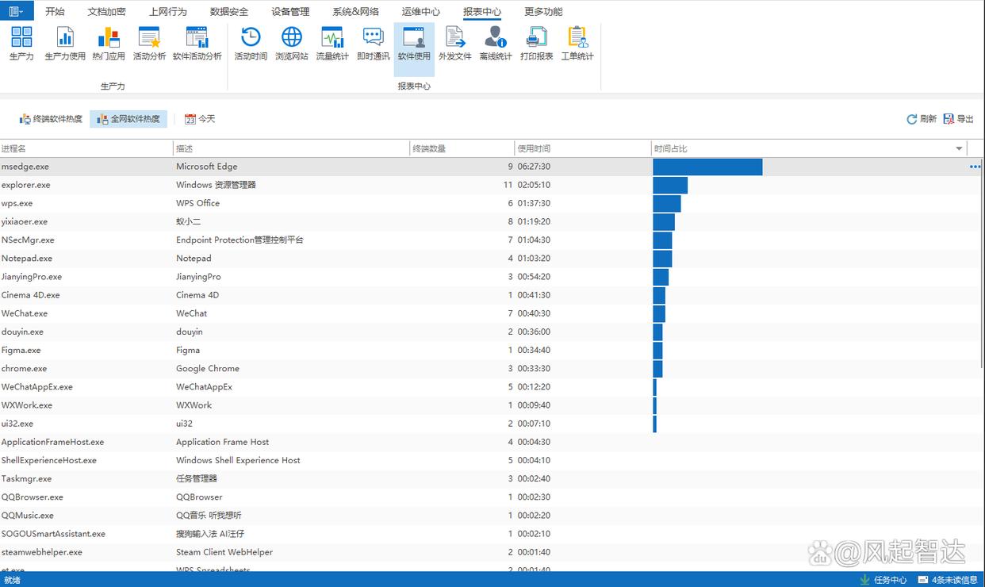This screenshot has height=587, width=985.
Task: Toggle the 全网软件热度 view button
Action: (x=128, y=119)
